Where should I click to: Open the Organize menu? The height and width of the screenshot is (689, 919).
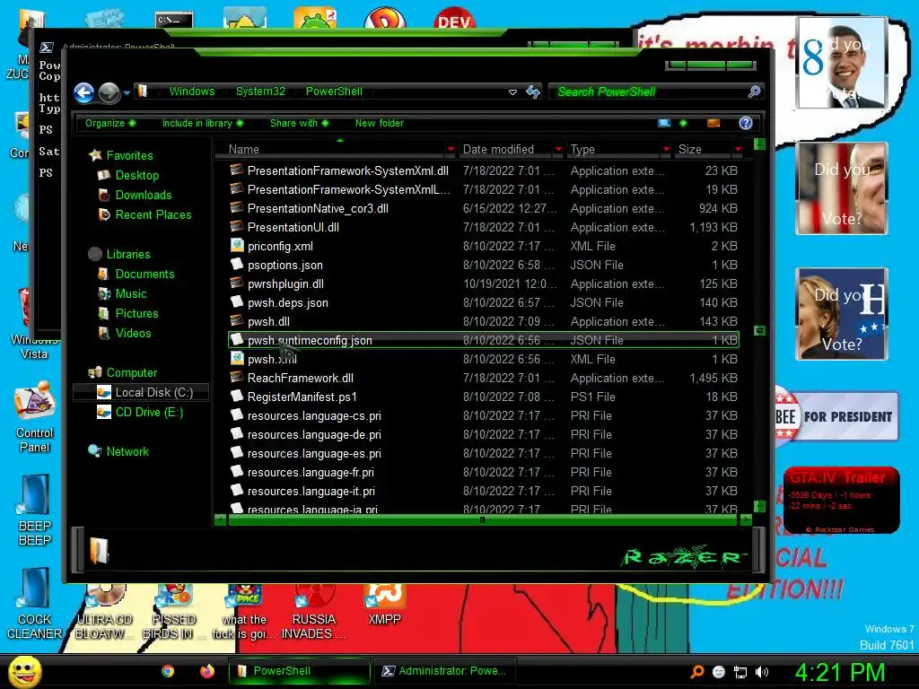[x=110, y=123]
